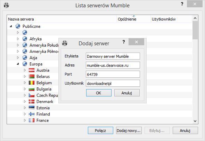Expand the France server list
The image size is (205, 141).
click(25, 120)
